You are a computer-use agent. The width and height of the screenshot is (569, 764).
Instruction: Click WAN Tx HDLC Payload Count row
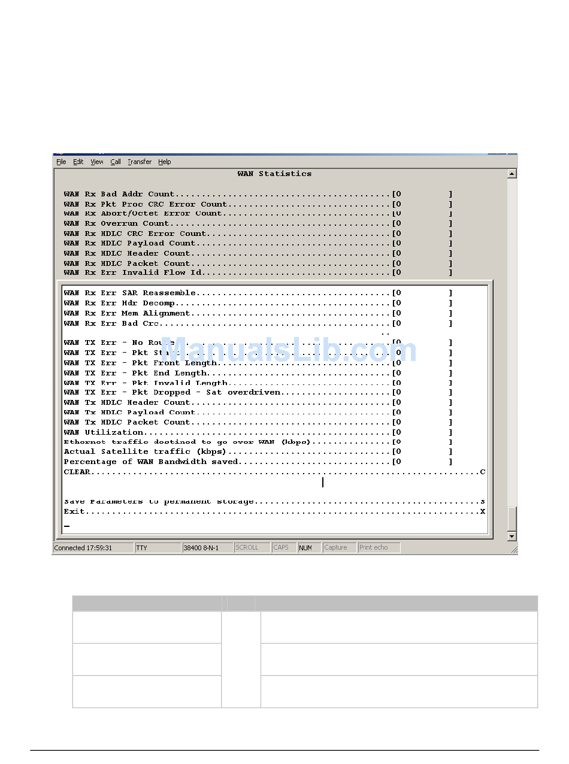click(x=258, y=413)
